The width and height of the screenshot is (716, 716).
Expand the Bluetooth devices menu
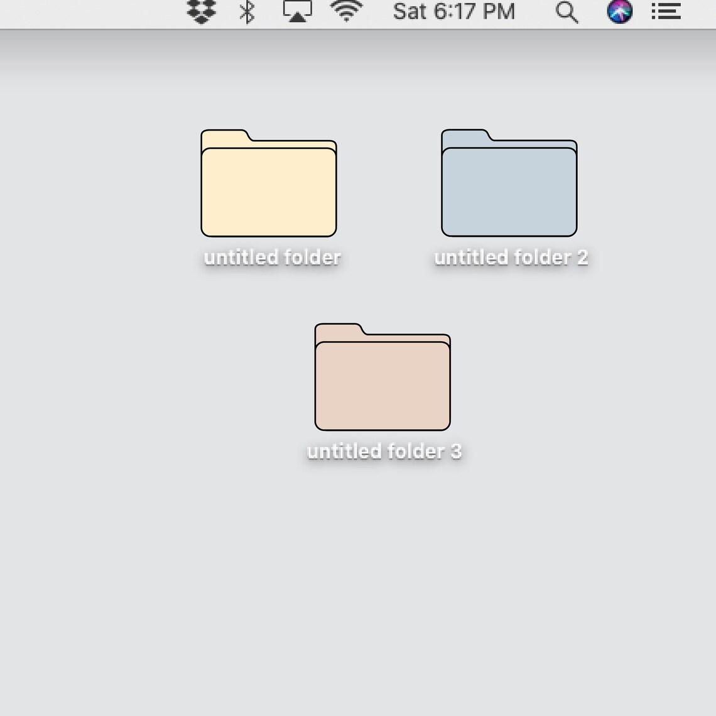point(246,11)
